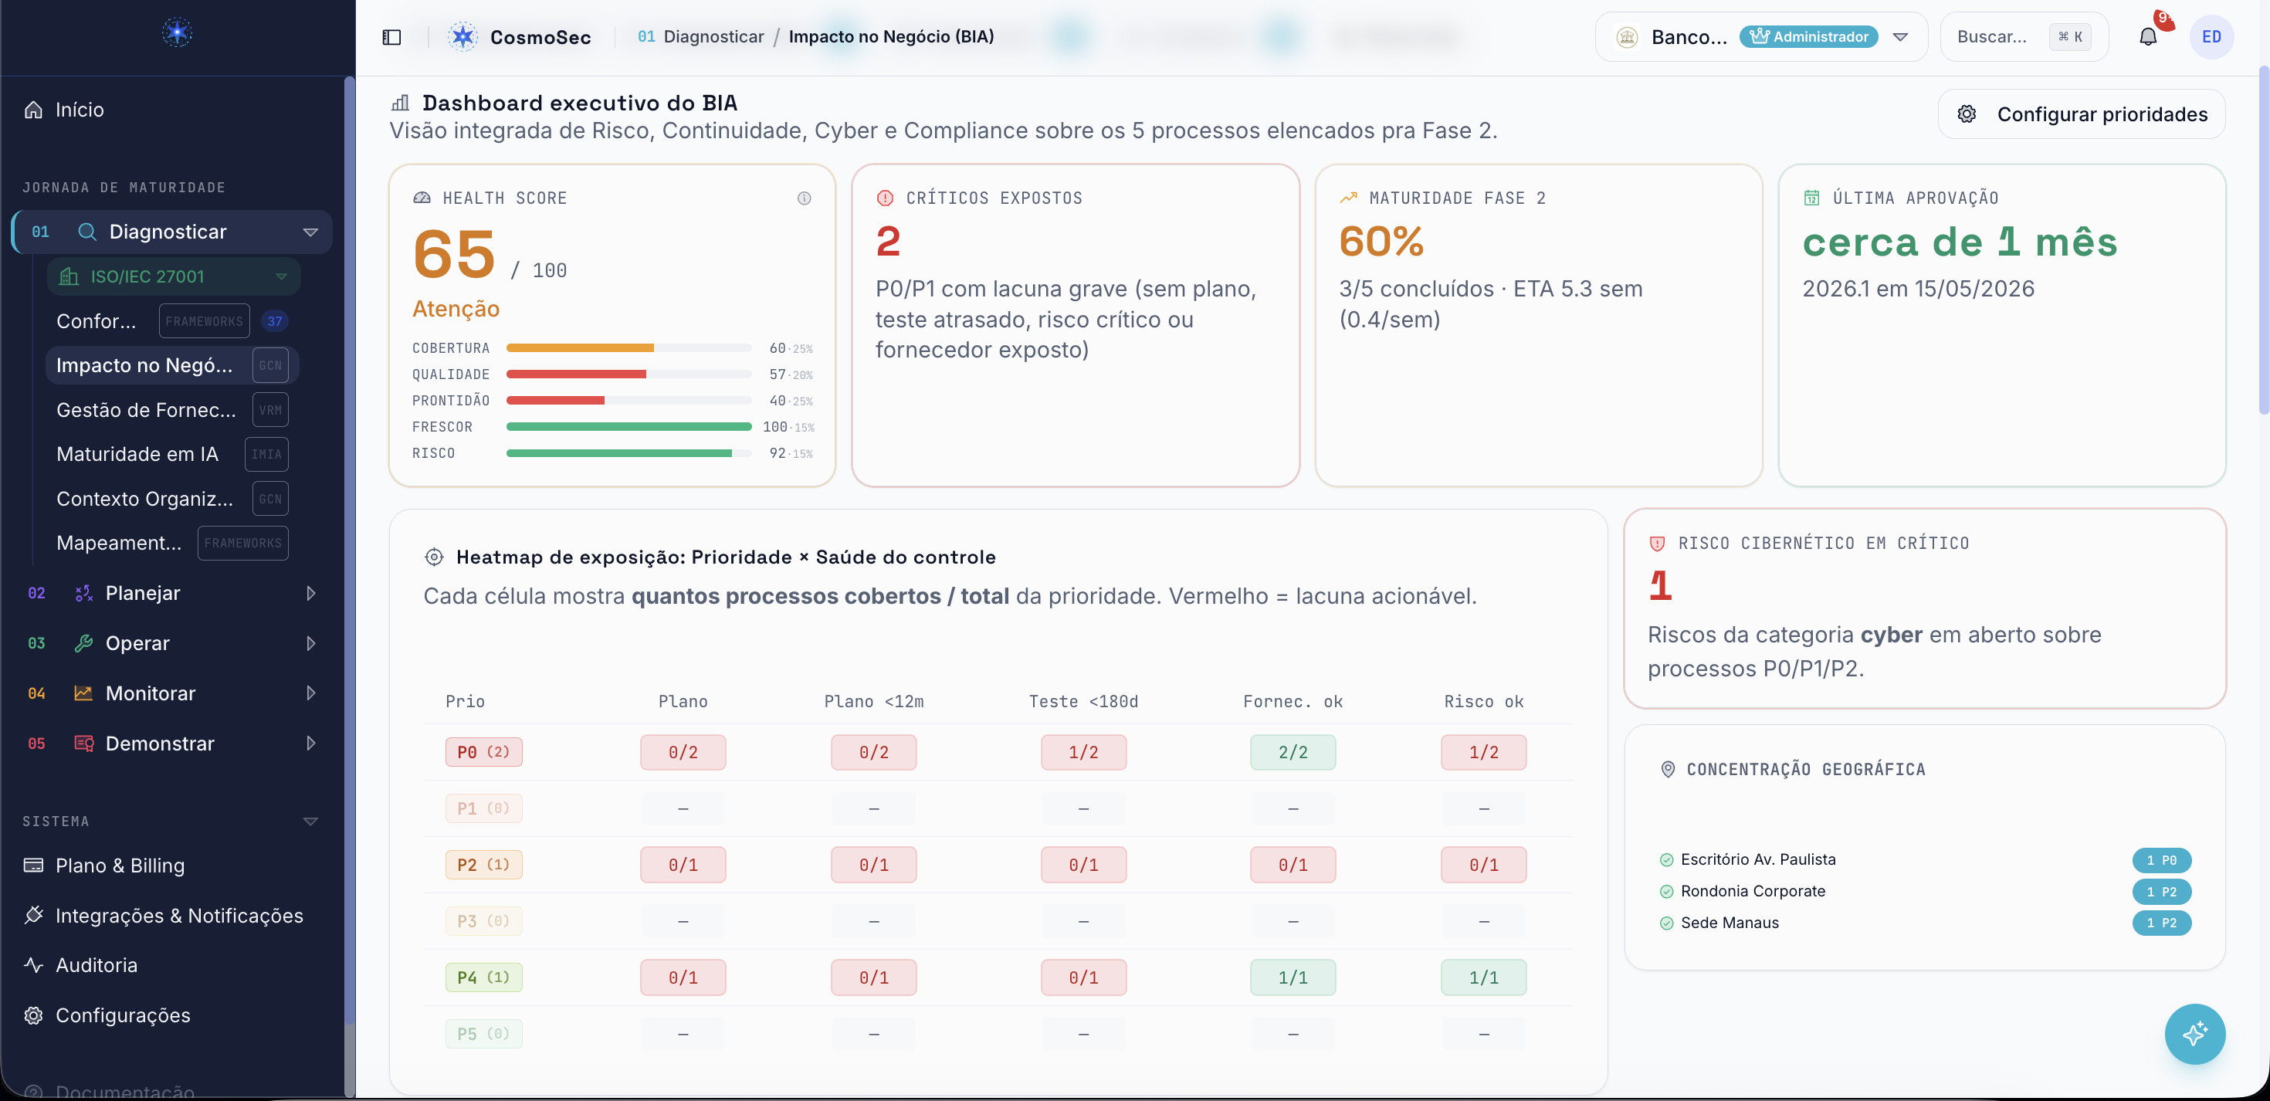Click Escritório Av. Paulista location row

tap(1925, 859)
